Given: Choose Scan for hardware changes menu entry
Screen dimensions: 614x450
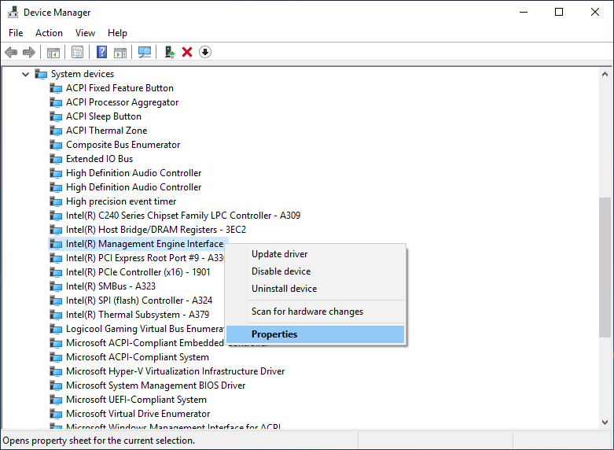Looking at the screenshot, I should tap(315, 312).
